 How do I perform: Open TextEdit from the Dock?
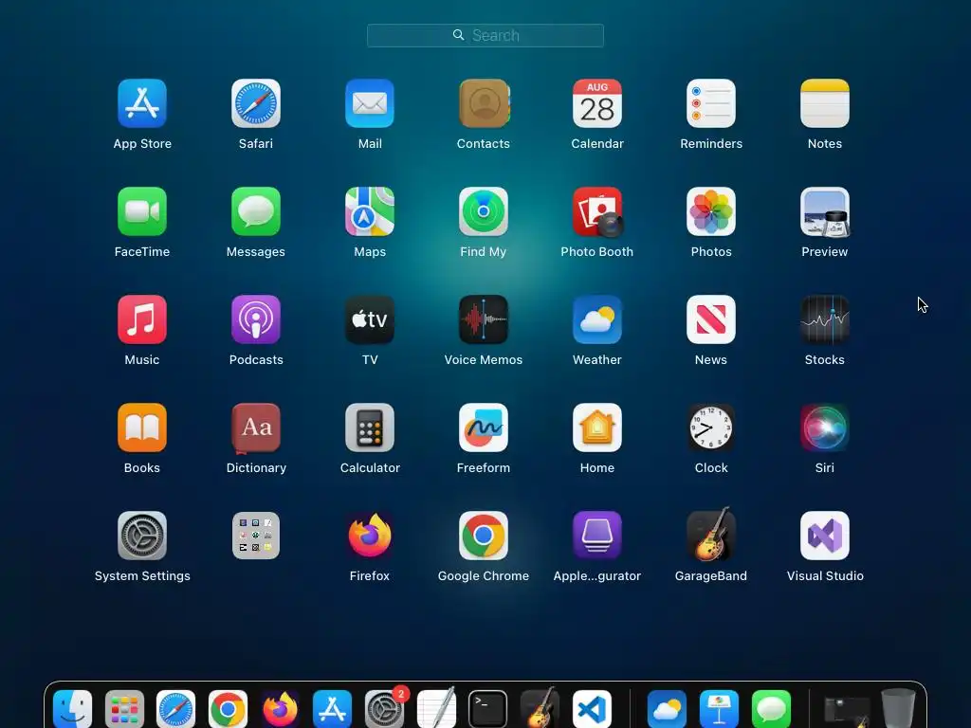[x=436, y=708]
